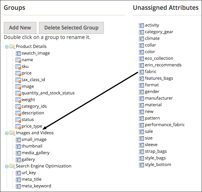The width and height of the screenshot is (202, 192).
Task: Click the price_type attribute icon
Action: [18, 126]
